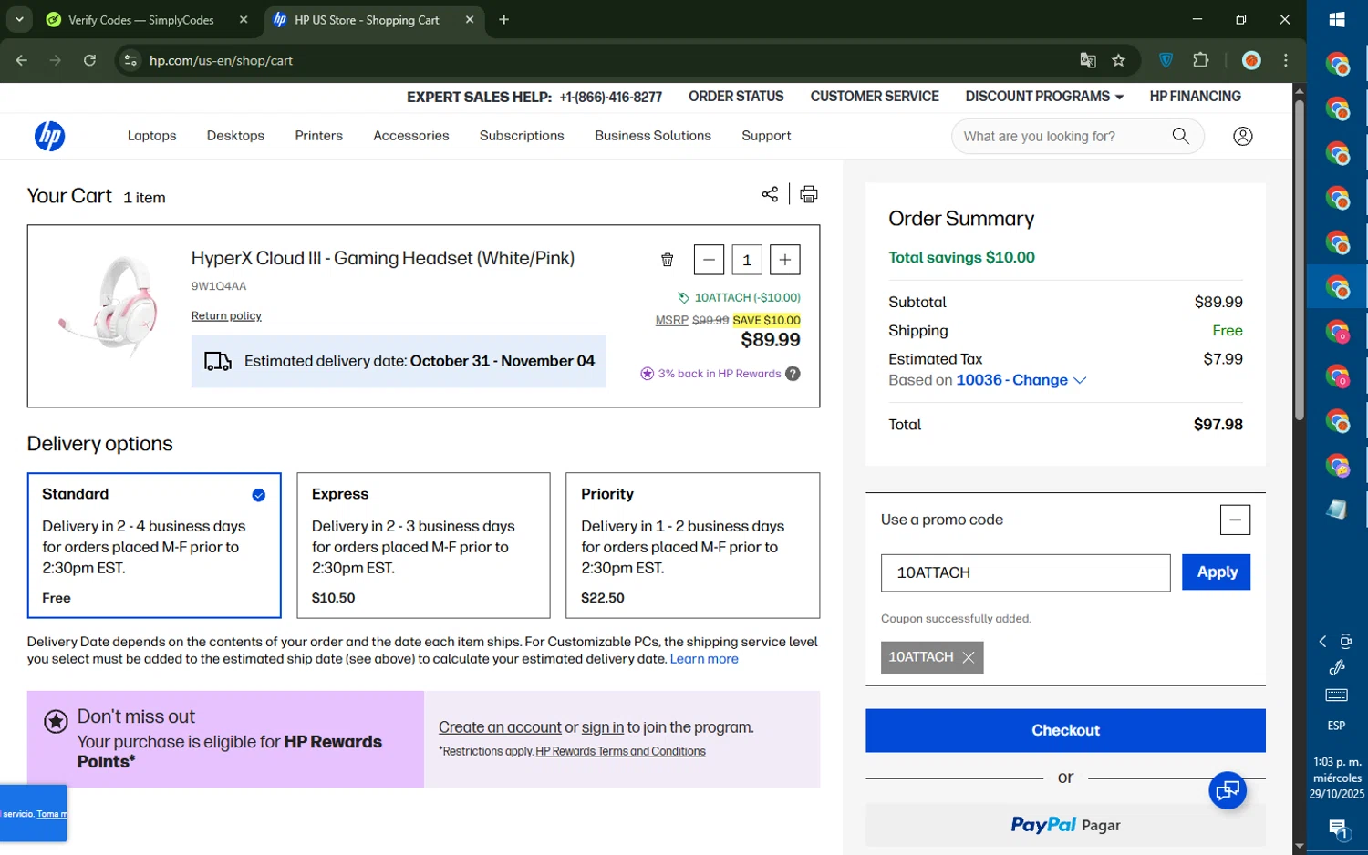Select Express delivery for $10.50
This screenshot has width=1368, height=855.
coord(423,545)
